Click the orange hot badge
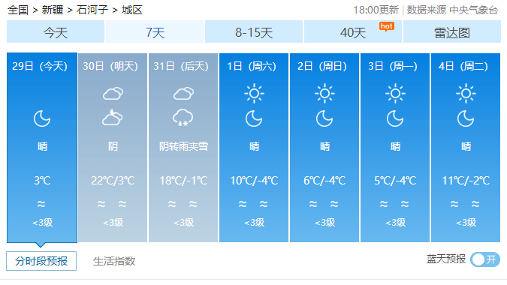Screen dimensions: 507x285 (x=387, y=26)
